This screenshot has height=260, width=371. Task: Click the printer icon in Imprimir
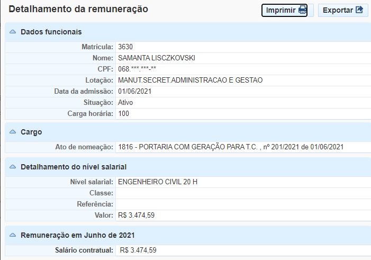click(302, 10)
